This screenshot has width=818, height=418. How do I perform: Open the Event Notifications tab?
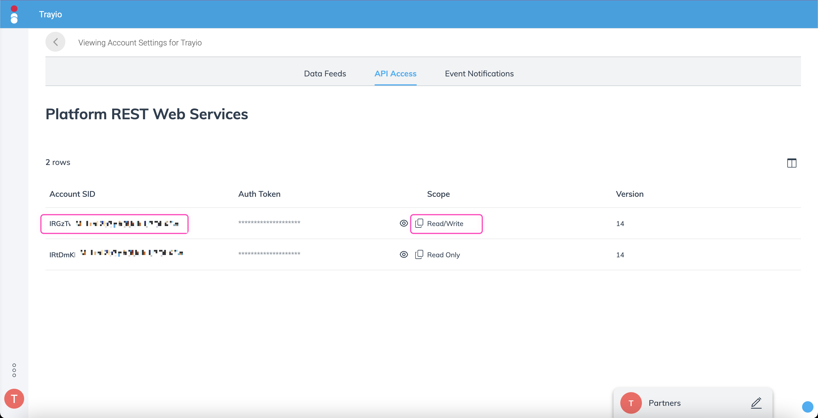pos(479,74)
